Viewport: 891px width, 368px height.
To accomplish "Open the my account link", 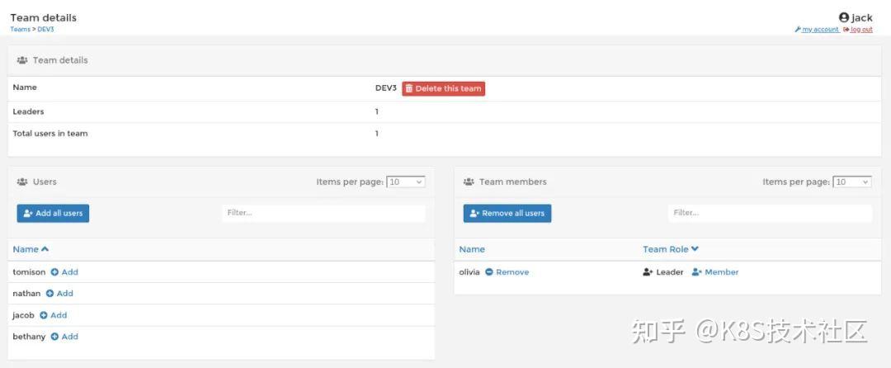I will click(819, 30).
